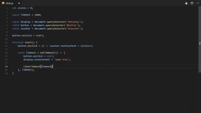Click the '#display' string literal

(x=73, y=22)
